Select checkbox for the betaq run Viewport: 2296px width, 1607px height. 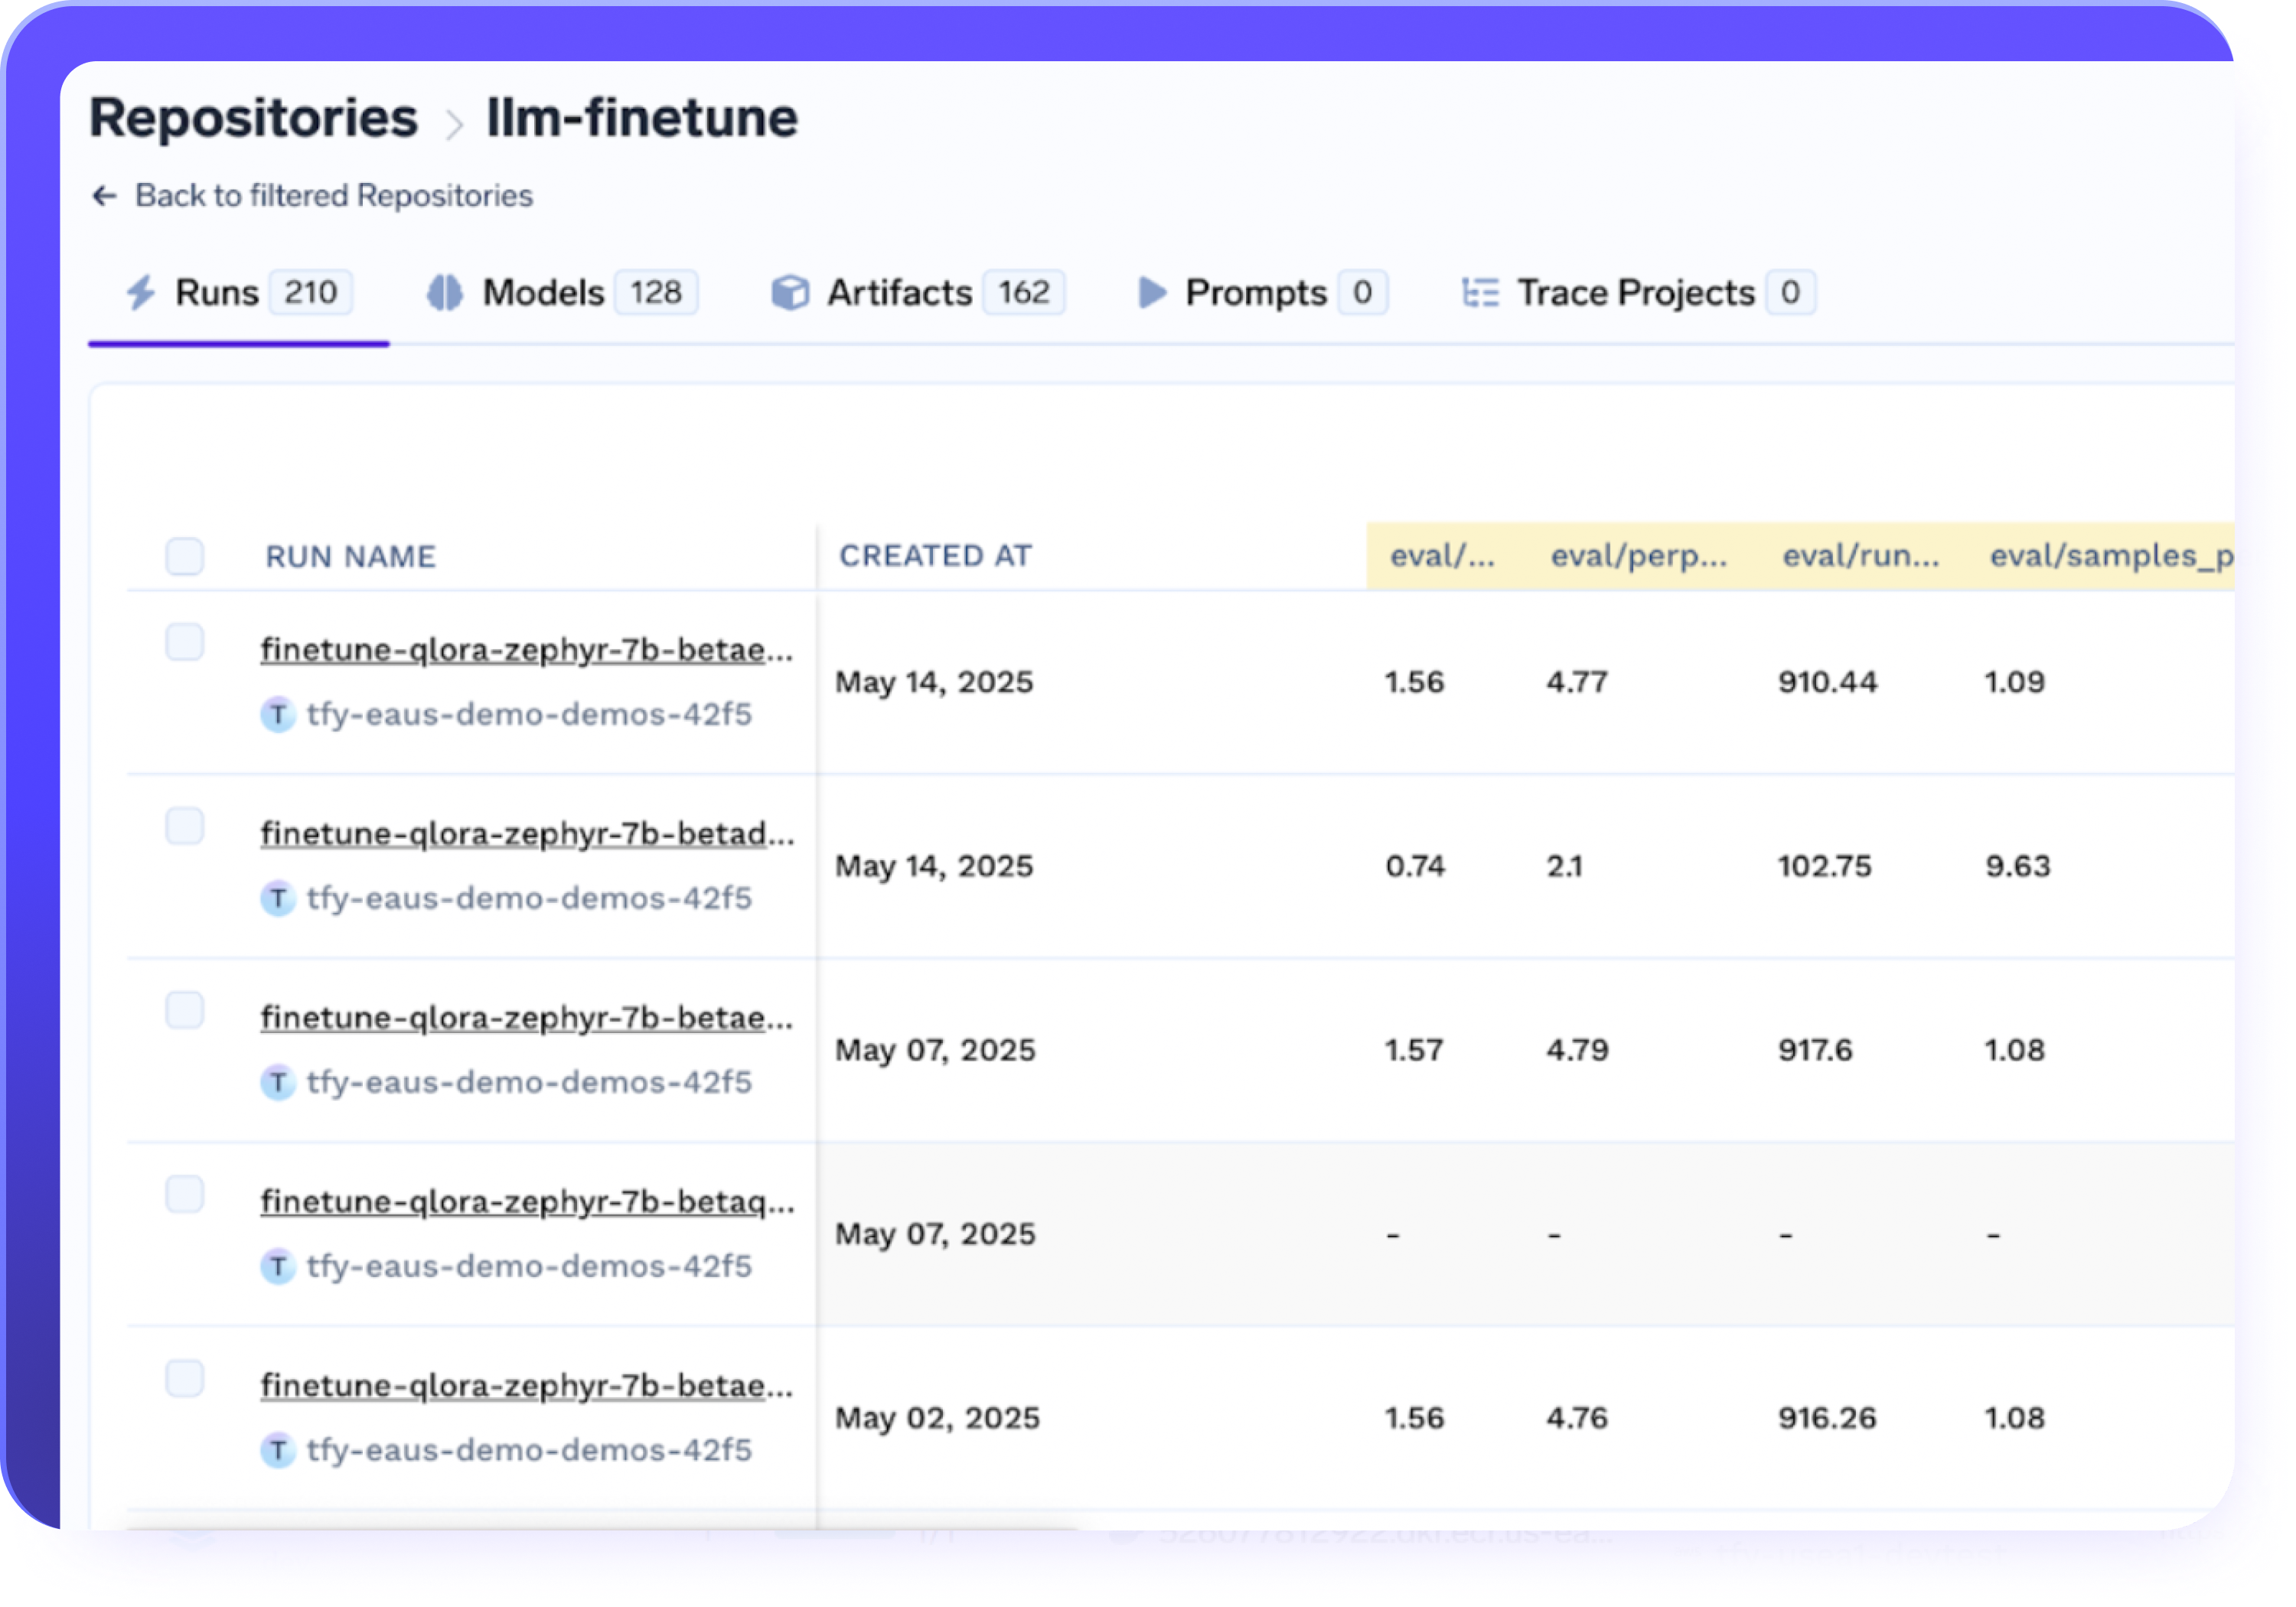[185, 1194]
